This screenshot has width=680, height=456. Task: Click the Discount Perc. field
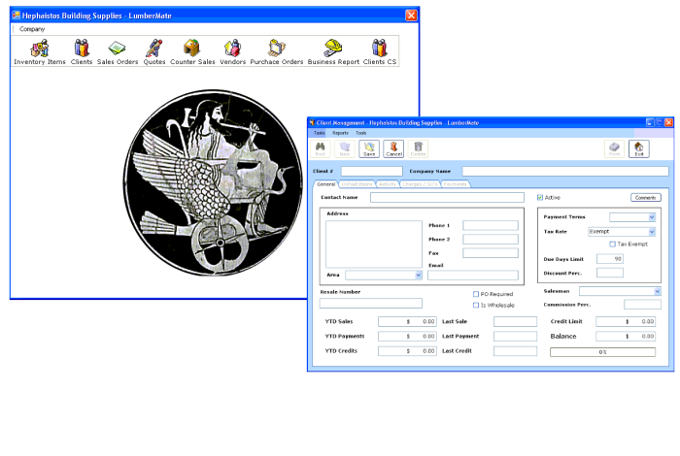pyautogui.click(x=610, y=273)
